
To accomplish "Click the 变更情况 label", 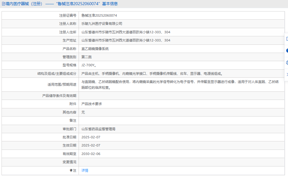I will tap(69, 162).
